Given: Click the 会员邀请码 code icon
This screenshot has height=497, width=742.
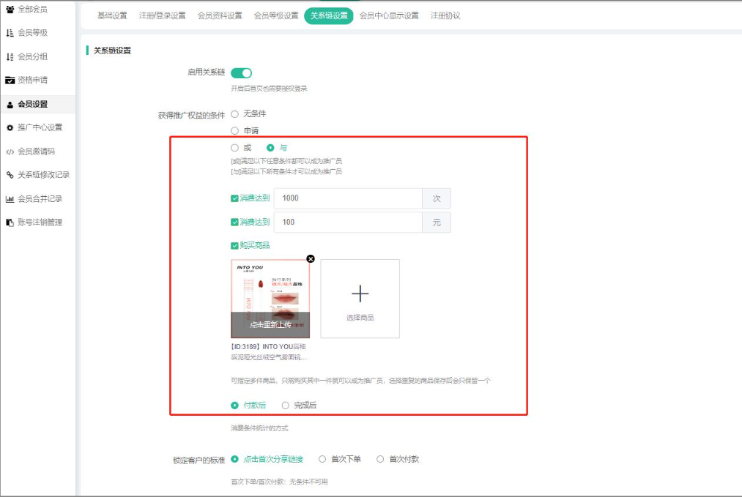Looking at the screenshot, I should pos(10,152).
